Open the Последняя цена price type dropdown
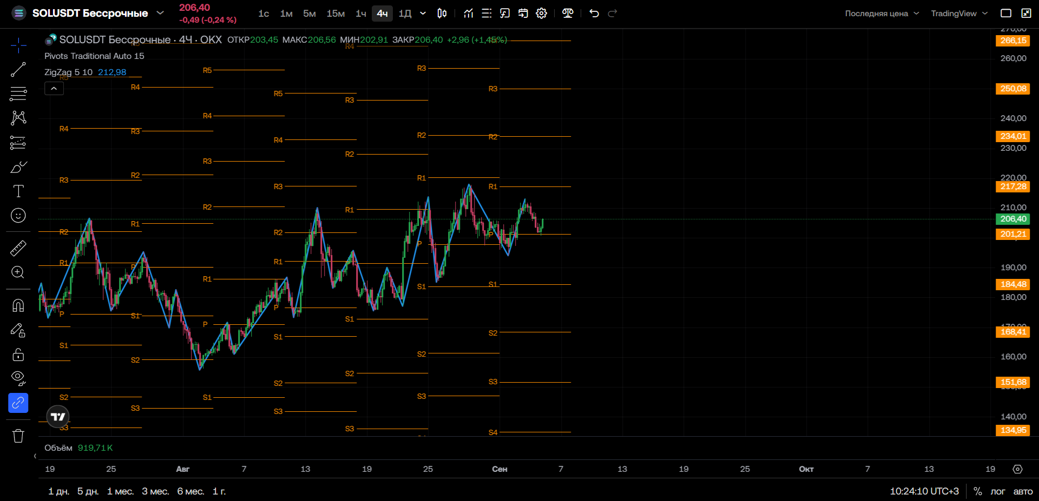 [882, 14]
